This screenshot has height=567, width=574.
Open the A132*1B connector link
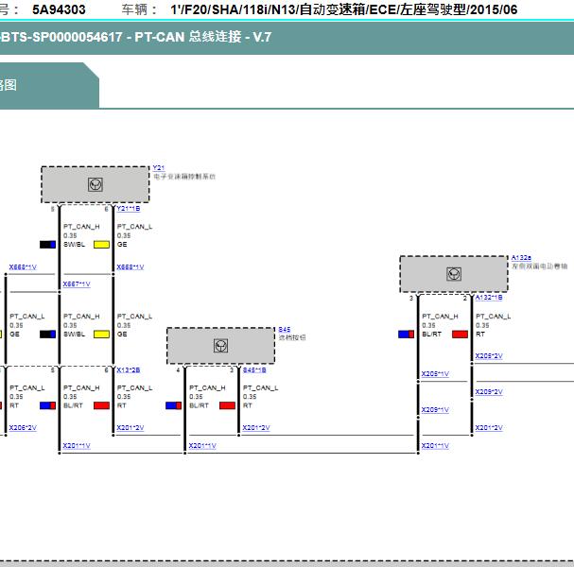(x=489, y=298)
